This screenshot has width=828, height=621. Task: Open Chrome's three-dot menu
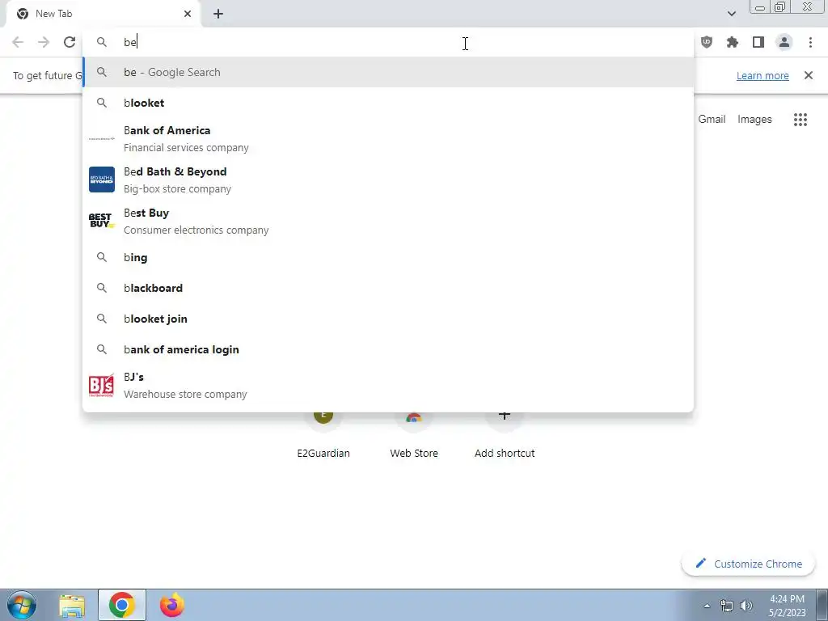[x=810, y=42]
